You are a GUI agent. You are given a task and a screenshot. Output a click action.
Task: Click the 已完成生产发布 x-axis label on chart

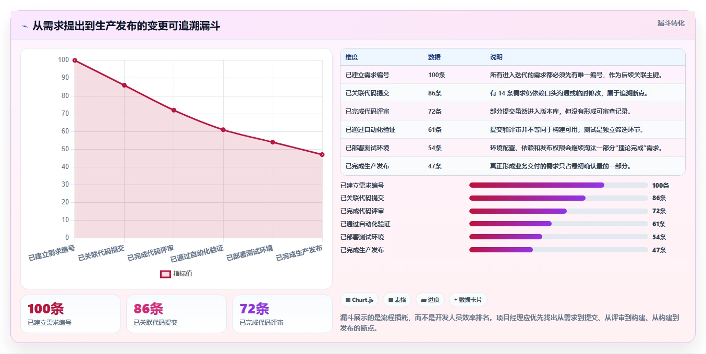(299, 253)
